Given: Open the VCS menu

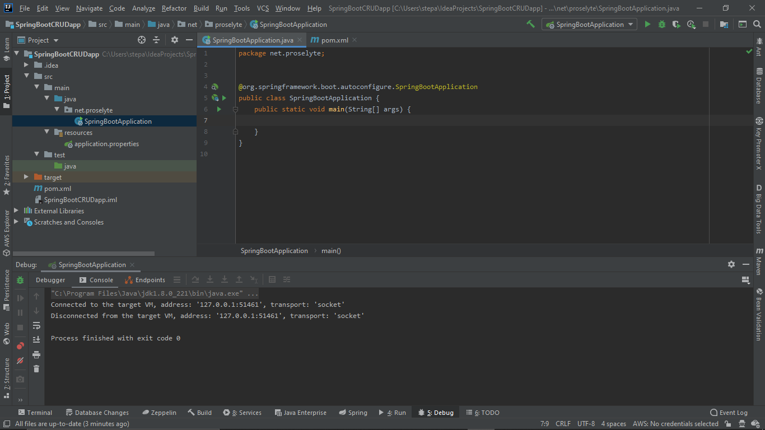Looking at the screenshot, I should pos(263,8).
